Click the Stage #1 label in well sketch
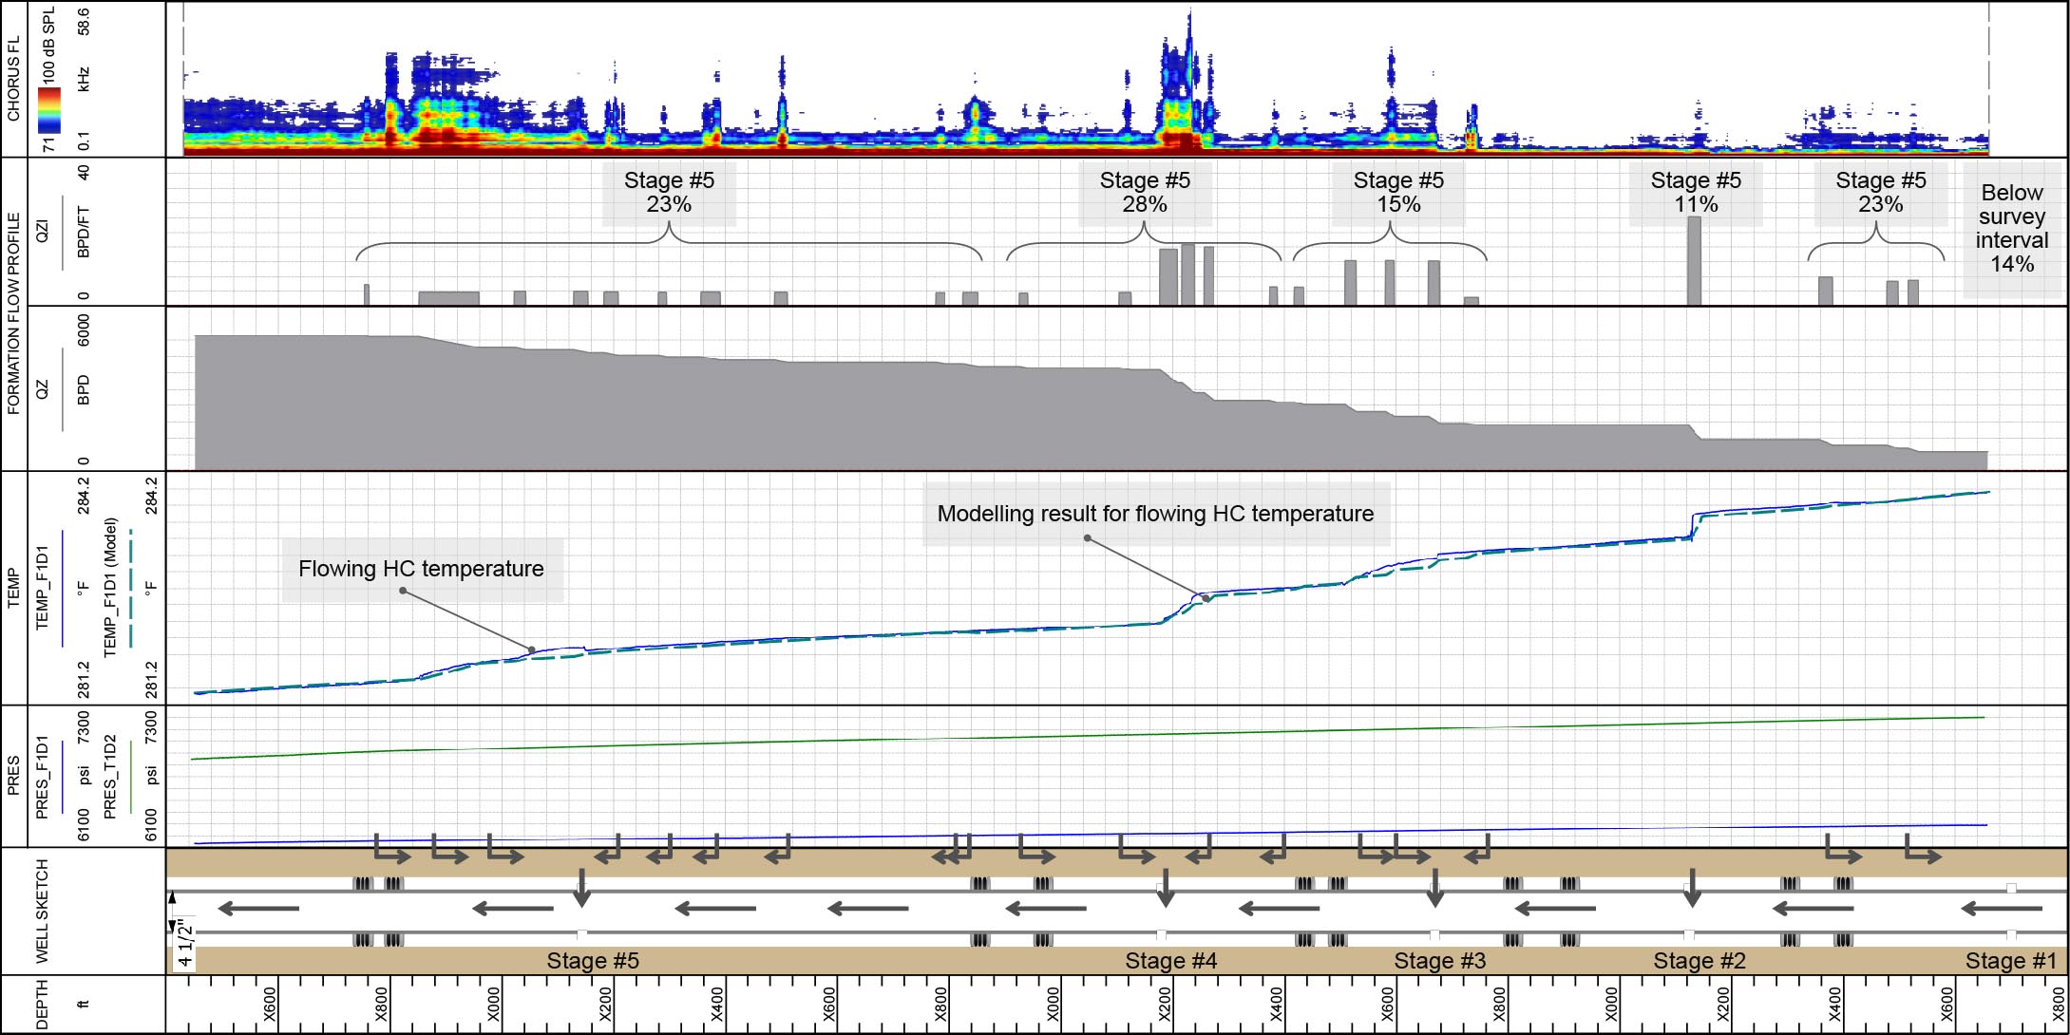The image size is (2070, 1035). 2010,961
